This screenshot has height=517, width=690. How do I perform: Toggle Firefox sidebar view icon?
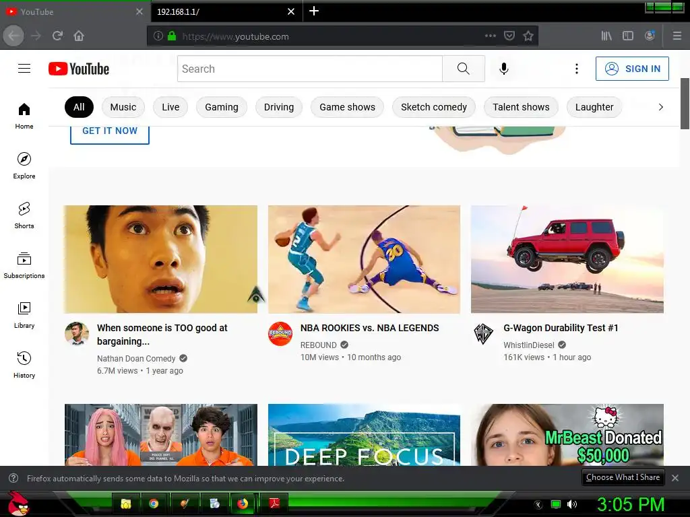point(628,36)
